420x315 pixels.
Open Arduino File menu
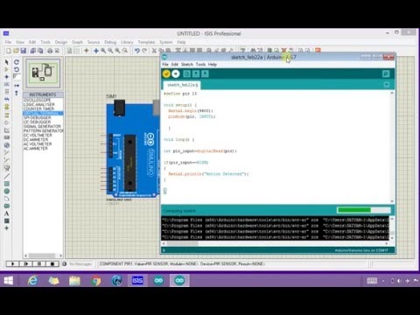point(165,64)
